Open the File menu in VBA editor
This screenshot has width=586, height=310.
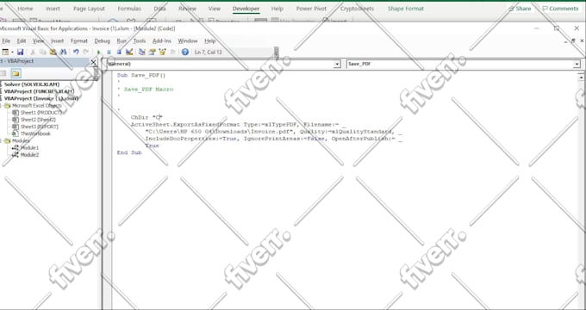pos(6,40)
